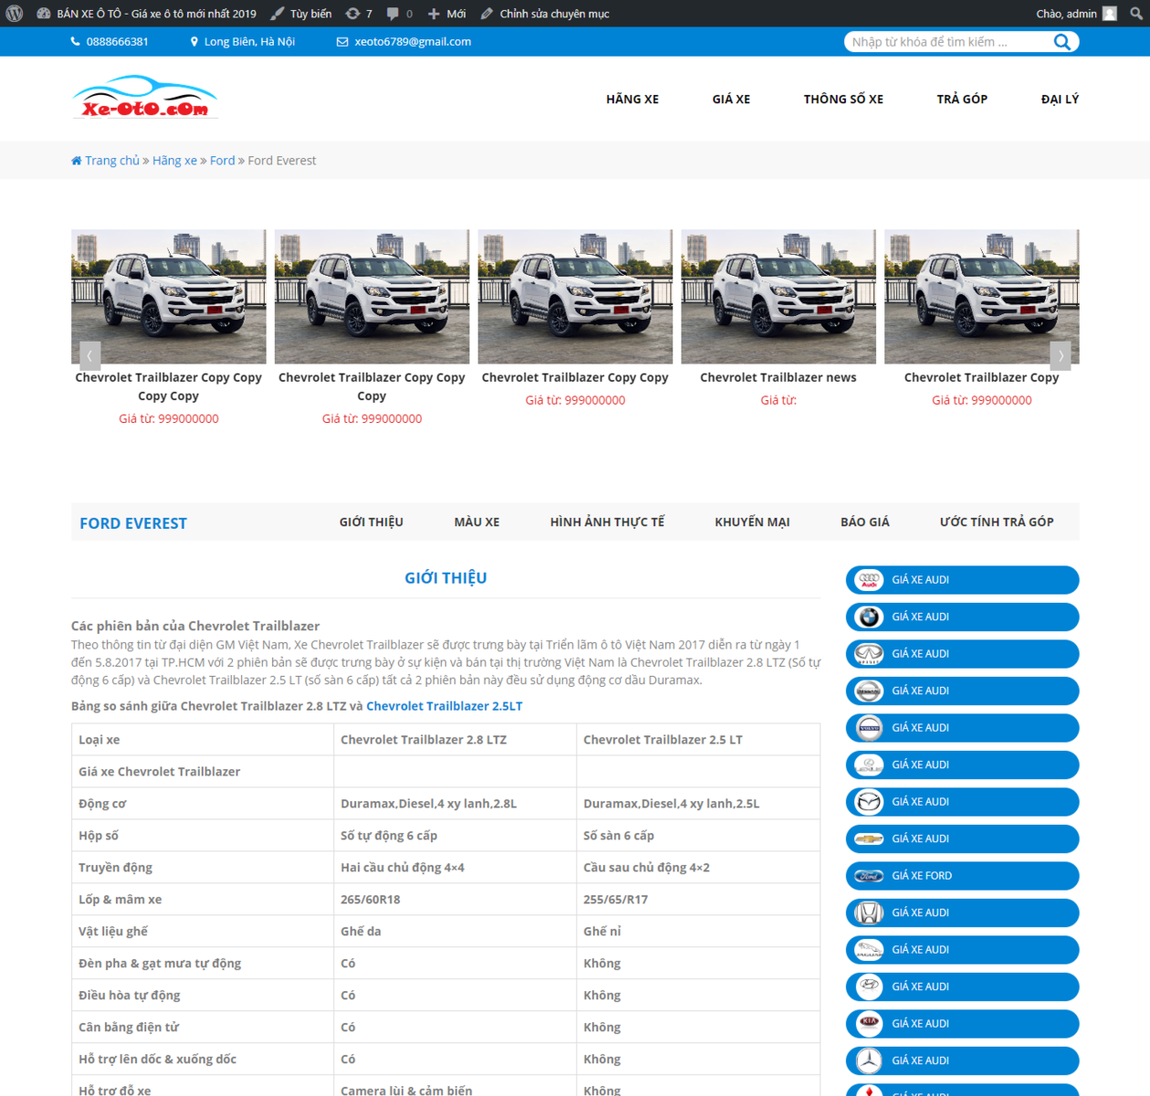
Task: Click the BMW logo sidebar button
Action: point(962,617)
